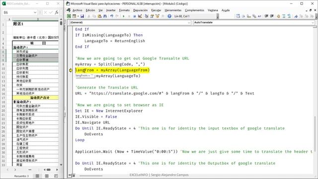The height and width of the screenshot is (179, 318).
Task: Click the yellow cell 流动资产合计 in Excel
Action: tap(35, 97)
